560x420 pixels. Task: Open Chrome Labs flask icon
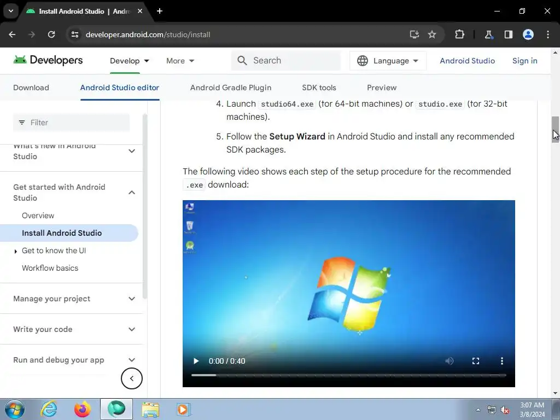point(488,34)
